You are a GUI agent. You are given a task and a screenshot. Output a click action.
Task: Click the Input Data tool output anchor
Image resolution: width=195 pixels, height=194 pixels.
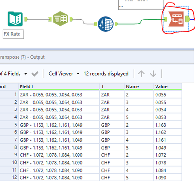point(26,19)
